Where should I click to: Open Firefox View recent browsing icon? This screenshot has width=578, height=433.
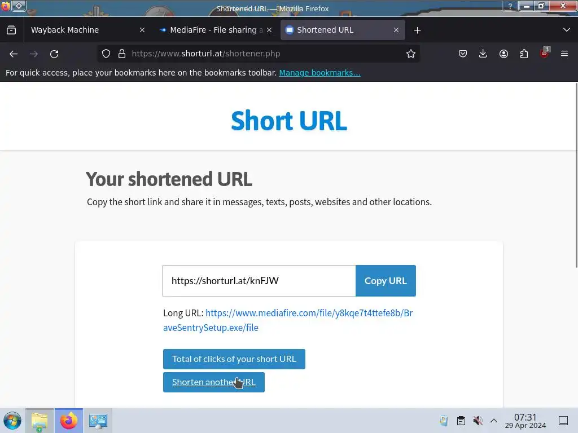(x=11, y=30)
